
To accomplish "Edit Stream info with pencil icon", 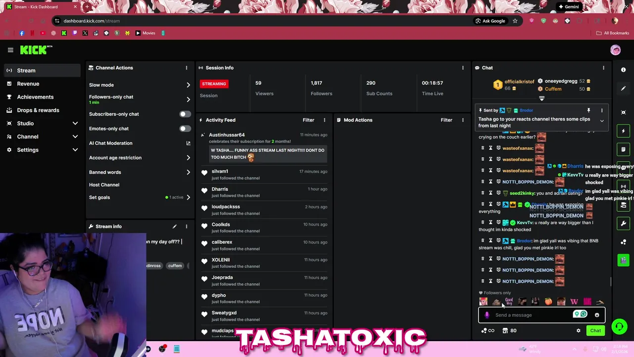I will click(174, 227).
